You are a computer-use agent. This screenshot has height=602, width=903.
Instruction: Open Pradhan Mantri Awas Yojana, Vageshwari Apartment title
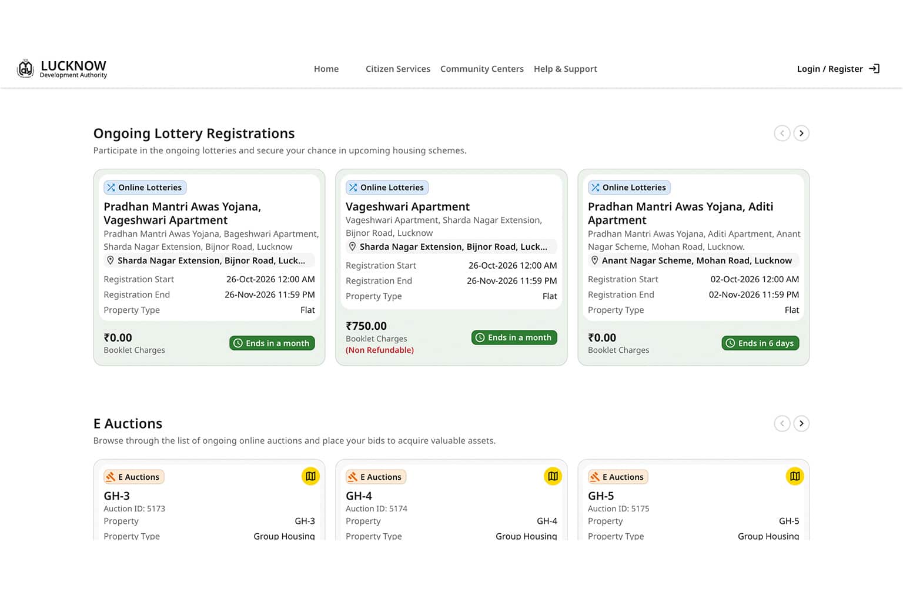click(182, 213)
